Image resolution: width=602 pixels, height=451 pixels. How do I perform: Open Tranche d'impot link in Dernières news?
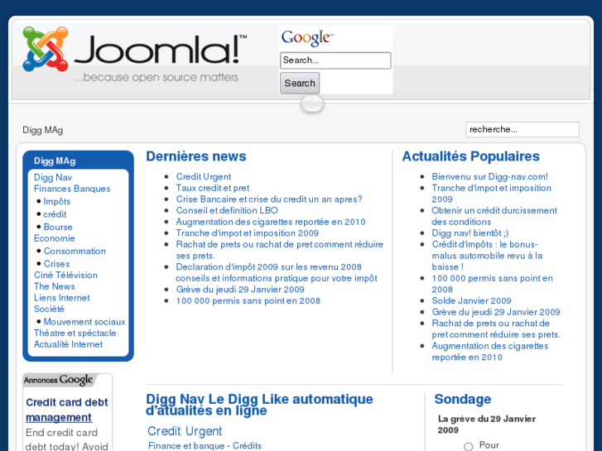248,233
